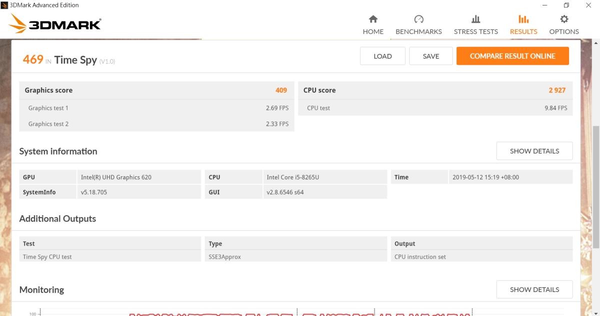600x316 pixels.
Task: Click the CPU instruction set output cell
Action: pyautogui.click(x=482, y=257)
